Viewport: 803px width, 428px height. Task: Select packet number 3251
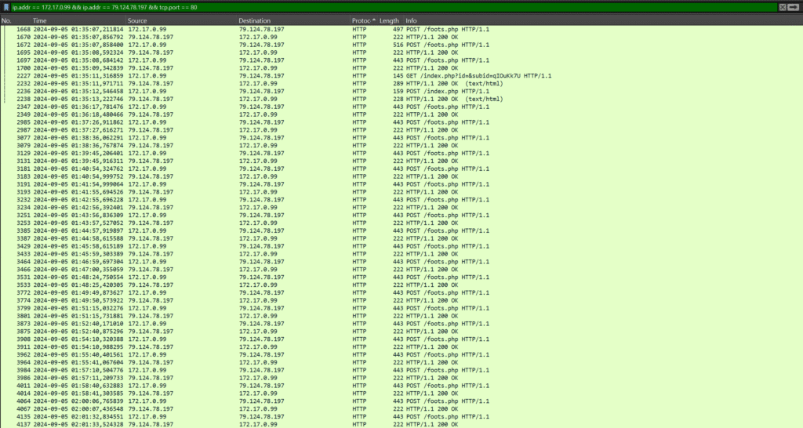(401, 215)
